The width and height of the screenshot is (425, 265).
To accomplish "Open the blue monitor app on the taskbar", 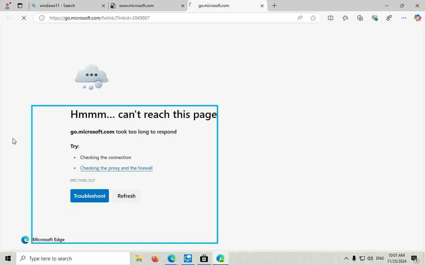I will [188, 258].
